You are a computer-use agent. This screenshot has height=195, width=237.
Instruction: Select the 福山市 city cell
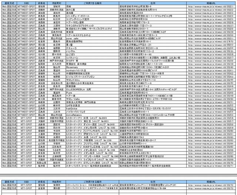[57, 67]
